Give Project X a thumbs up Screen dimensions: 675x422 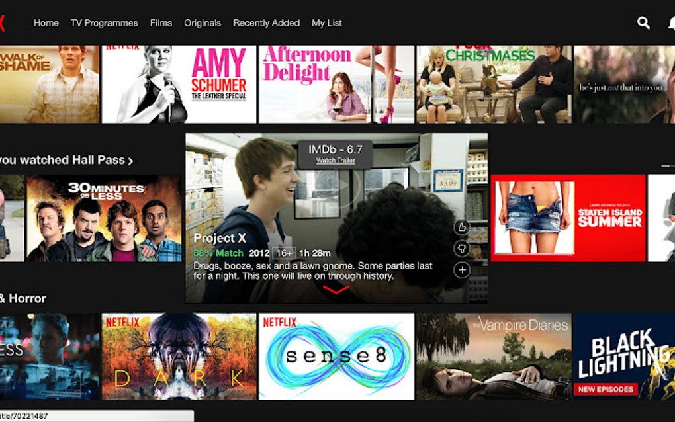click(x=461, y=227)
